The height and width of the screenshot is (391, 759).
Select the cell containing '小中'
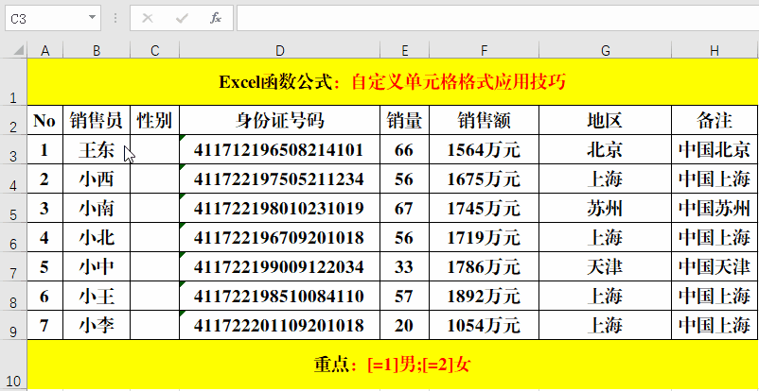tap(97, 266)
